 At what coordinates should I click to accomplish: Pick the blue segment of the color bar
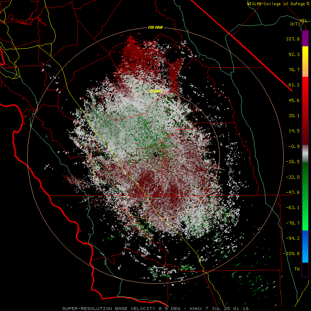coord(305,246)
